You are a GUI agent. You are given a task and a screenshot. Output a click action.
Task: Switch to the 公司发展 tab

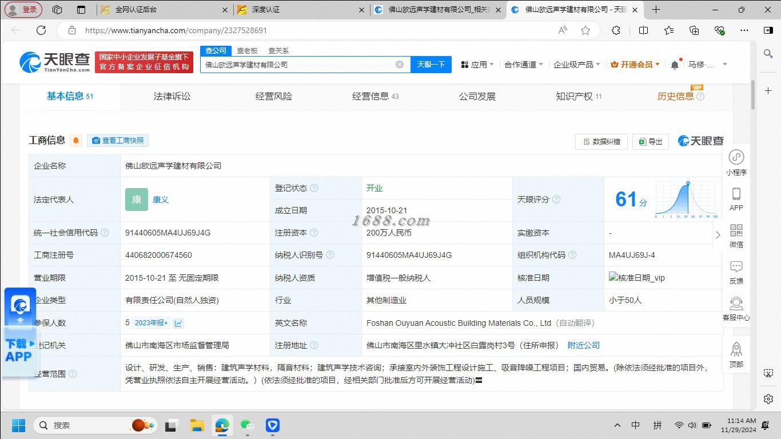click(477, 97)
